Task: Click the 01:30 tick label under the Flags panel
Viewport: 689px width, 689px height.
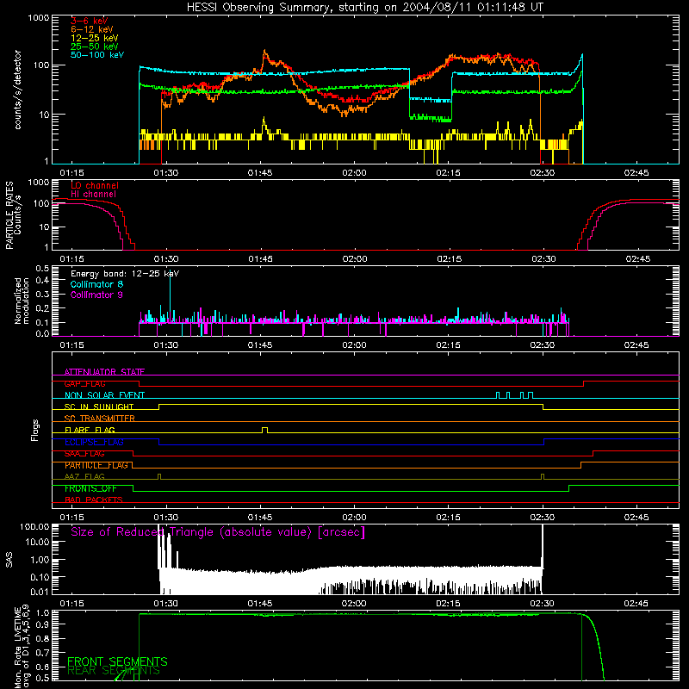Action: (x=166, y=518)
